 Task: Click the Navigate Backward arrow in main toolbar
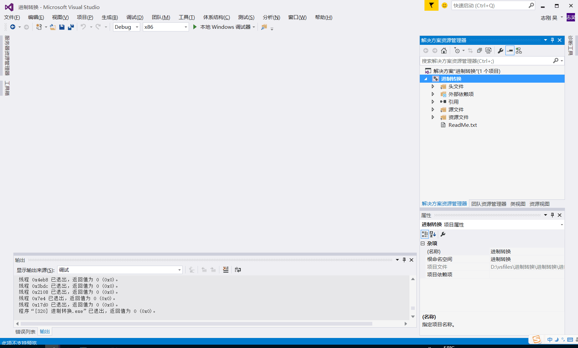point(13,27)
